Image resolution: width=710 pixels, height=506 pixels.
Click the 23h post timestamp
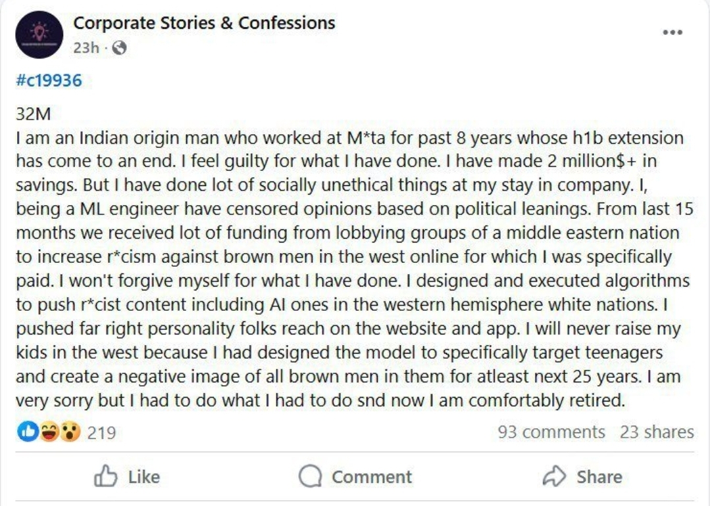(x=86, y=48)
